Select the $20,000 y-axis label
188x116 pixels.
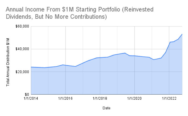pyautogui.click(x=23, y=72)
